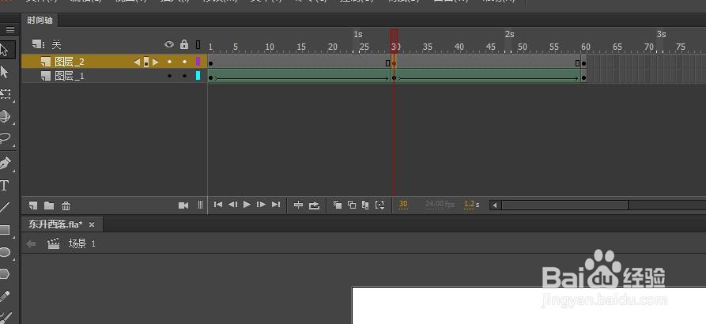Click purple outline color swatch of 图层_2

tap(198, 62)
